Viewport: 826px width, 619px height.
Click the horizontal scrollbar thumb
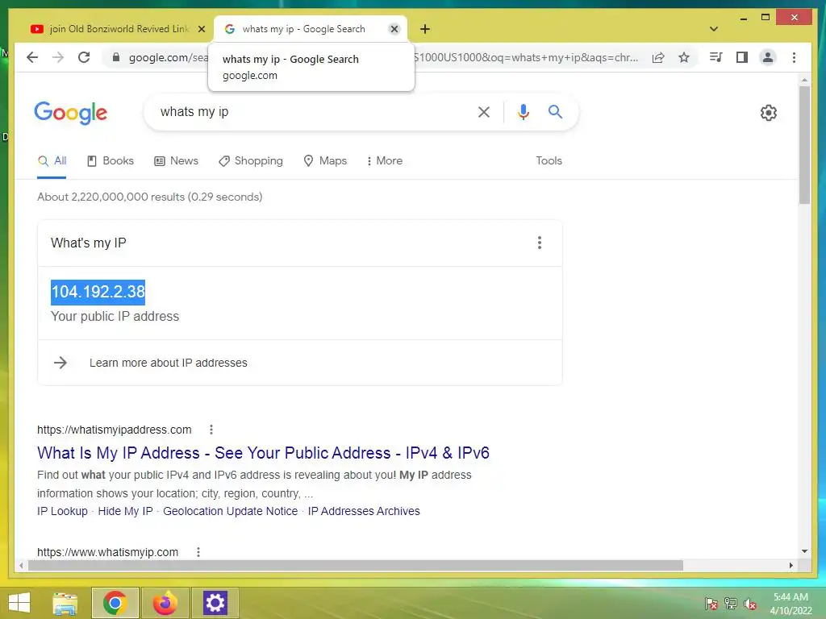click(356, 565)
